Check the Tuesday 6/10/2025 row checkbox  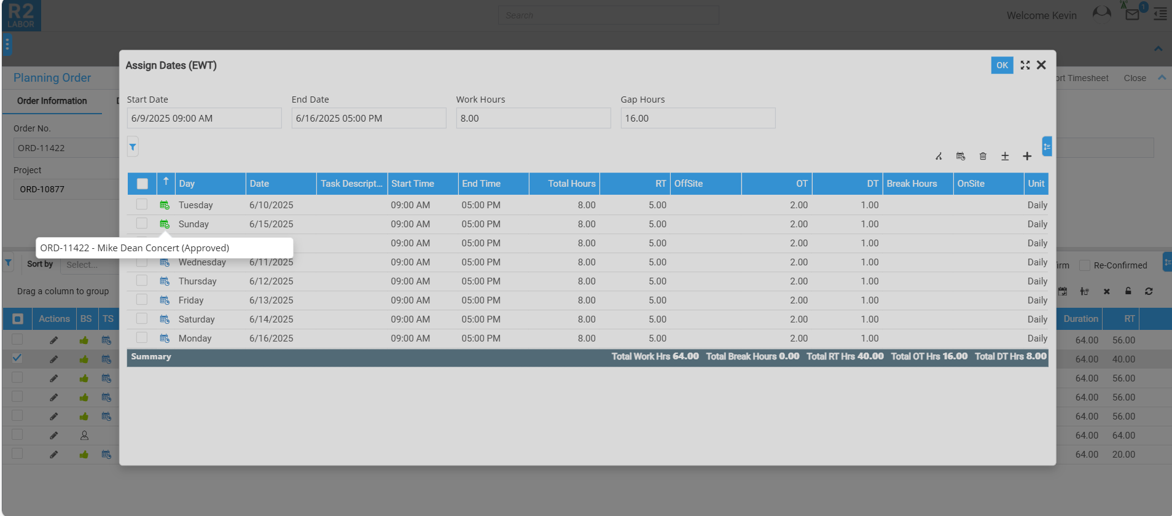pyautogui.click(x=142, y=205)
